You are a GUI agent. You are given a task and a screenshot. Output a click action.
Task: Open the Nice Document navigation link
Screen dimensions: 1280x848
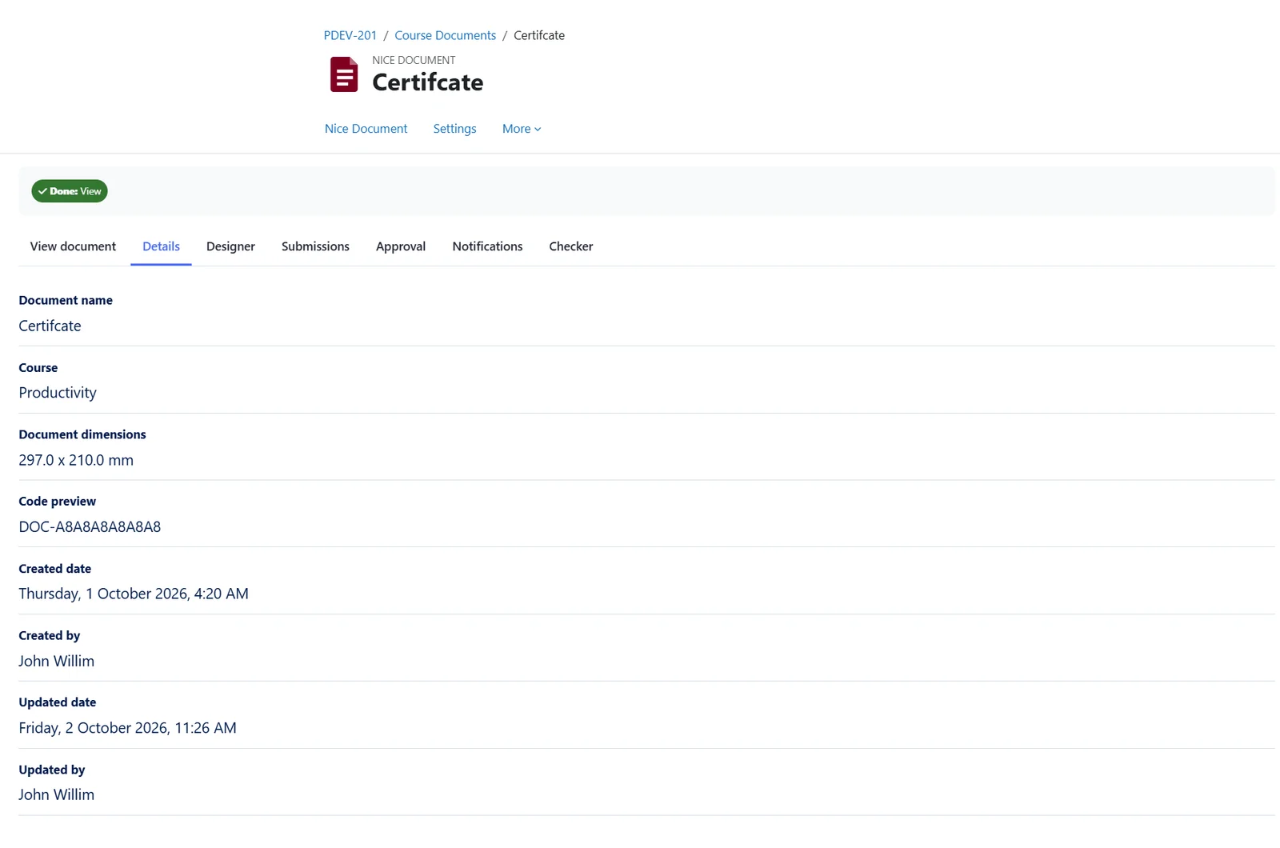366,129
